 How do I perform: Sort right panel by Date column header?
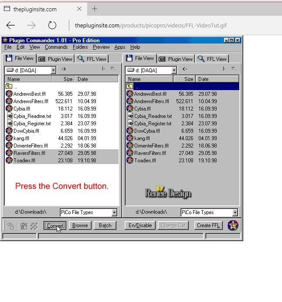[217, 79]
